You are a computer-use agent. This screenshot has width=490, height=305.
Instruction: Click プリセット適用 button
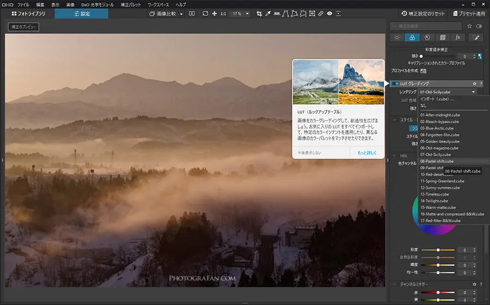tap(469, 14)
